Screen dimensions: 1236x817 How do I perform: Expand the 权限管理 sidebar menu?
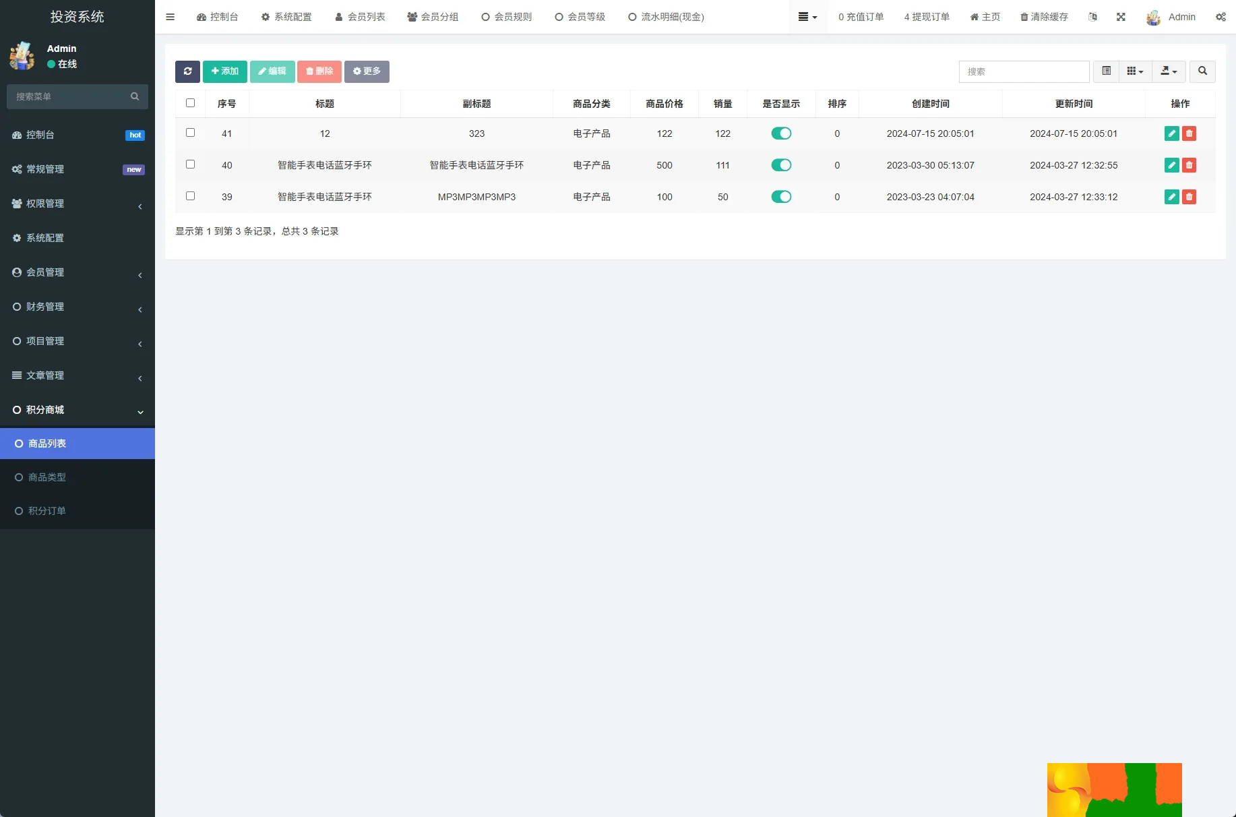(x=78, y=204)
